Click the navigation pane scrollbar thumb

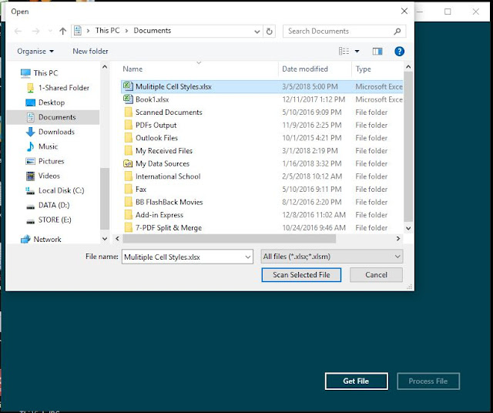tap(105, 198)
